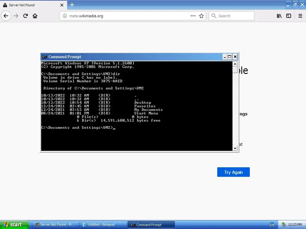Click the My Documents directory entry
306x229 pixels.
[x=149, y=110]
